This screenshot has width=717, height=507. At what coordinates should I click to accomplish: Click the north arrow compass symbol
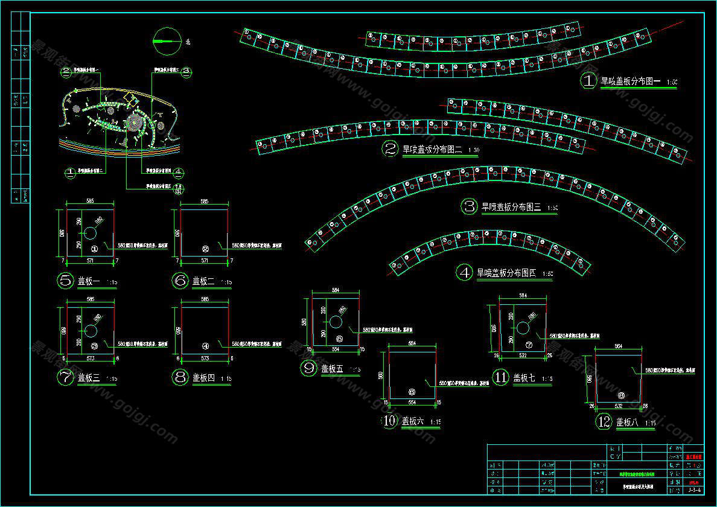tap(167, 41)
